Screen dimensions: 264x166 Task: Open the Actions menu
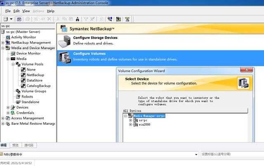[38, 11]
